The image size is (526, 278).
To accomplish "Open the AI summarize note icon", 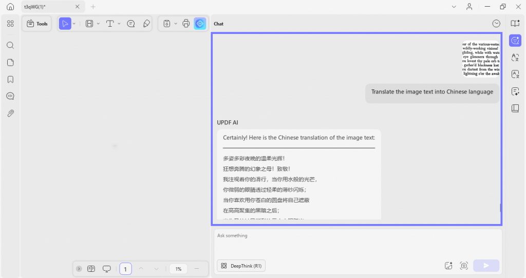I will point(515,91).
